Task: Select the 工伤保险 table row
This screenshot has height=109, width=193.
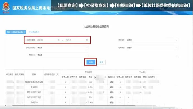Action: (83, 103)
